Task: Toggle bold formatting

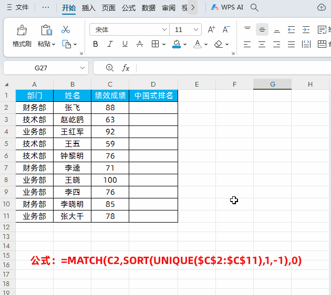Action: tap(96, 44)
